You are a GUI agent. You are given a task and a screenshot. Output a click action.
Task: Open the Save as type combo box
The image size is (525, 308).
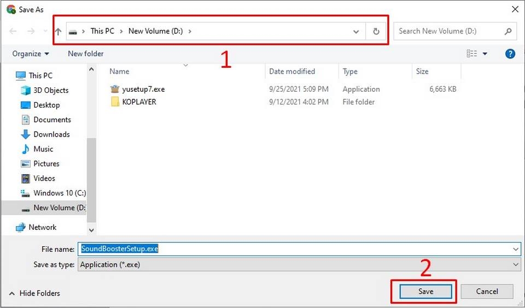(299, 264)
